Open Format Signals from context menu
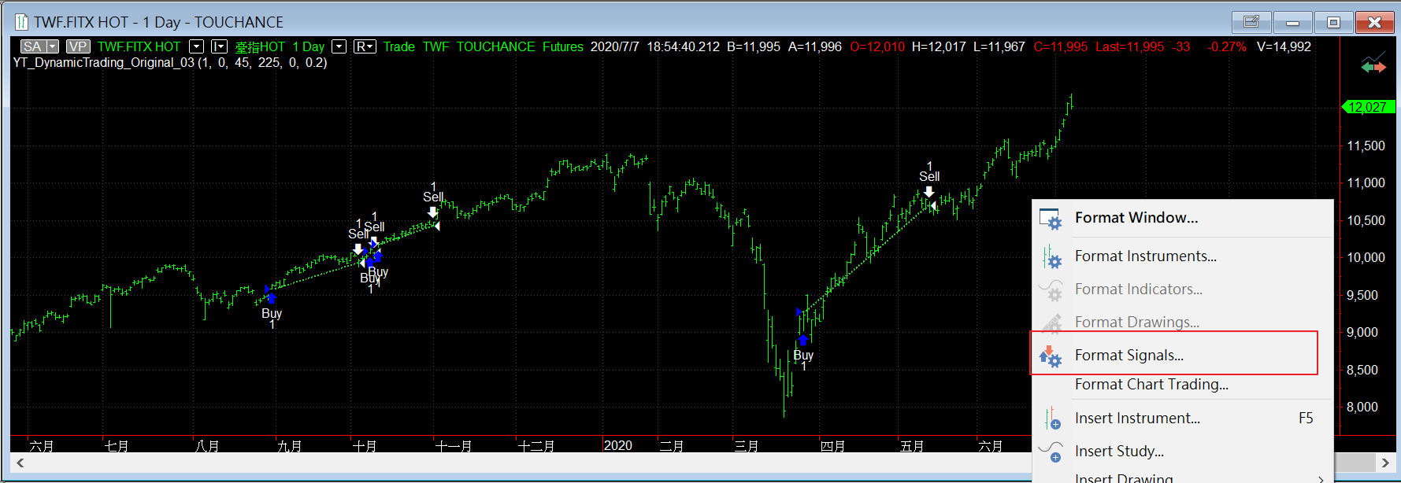 [x=1129, y=356]
